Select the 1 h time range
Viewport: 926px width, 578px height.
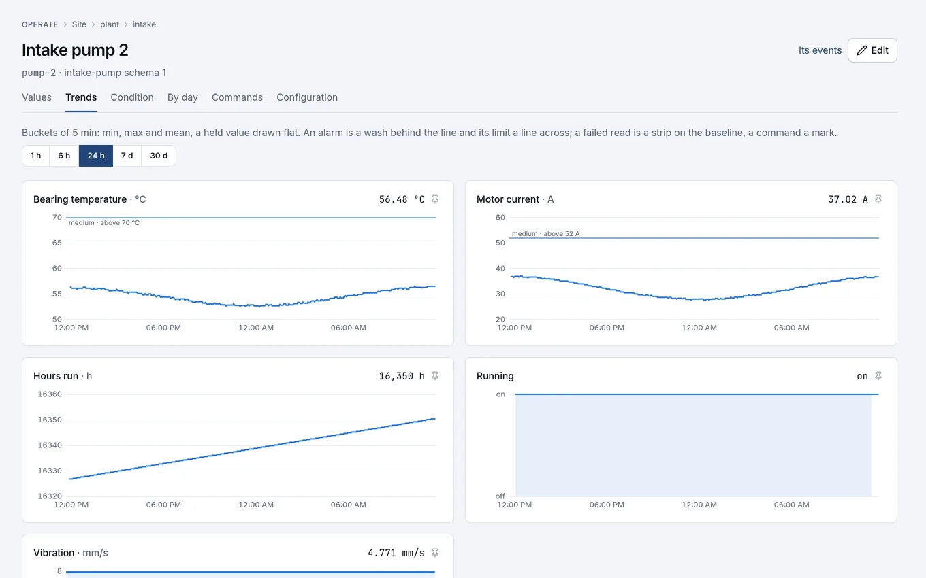(x=36, y=156)
